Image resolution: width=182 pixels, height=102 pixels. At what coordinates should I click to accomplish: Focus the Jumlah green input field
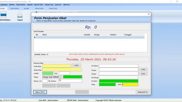pyautogui.click(x=48, y=73)
